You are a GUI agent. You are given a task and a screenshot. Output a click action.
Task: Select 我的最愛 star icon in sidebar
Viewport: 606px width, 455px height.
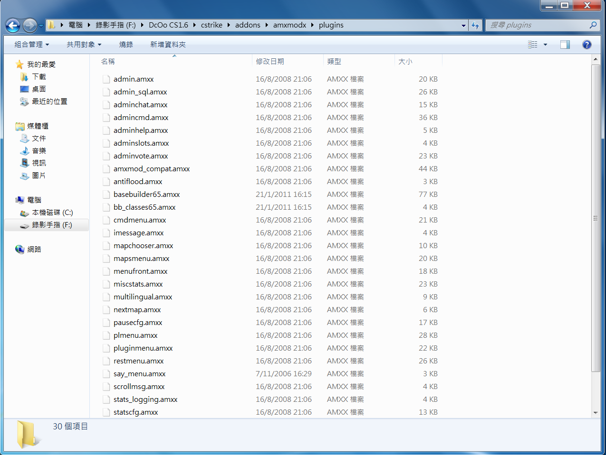coord(19,64)
